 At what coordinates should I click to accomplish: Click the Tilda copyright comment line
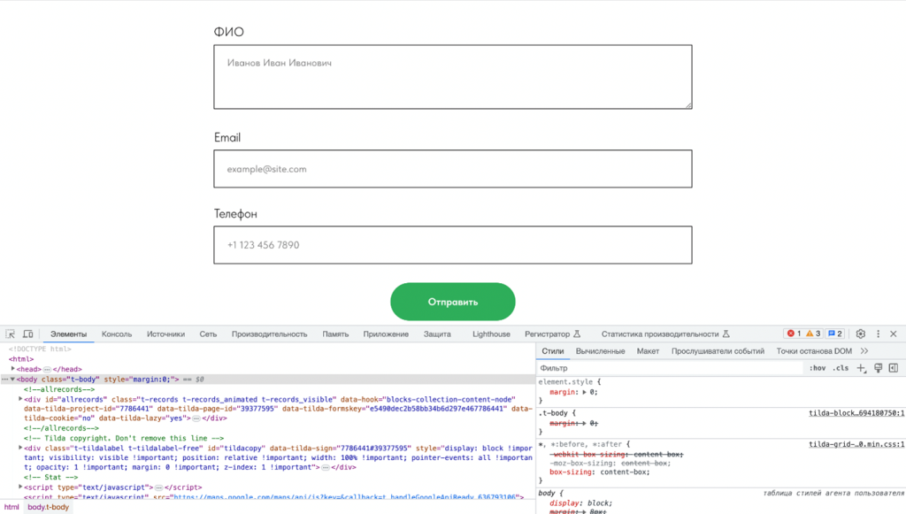tap(124, 438)
